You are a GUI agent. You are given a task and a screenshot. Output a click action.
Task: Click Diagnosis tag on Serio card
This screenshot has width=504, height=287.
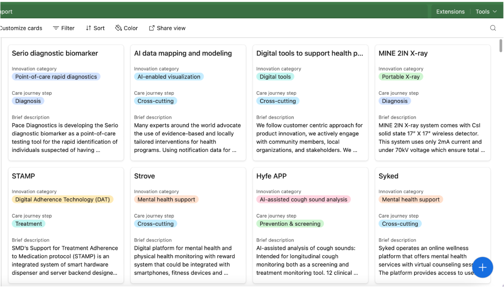point(28,101)
